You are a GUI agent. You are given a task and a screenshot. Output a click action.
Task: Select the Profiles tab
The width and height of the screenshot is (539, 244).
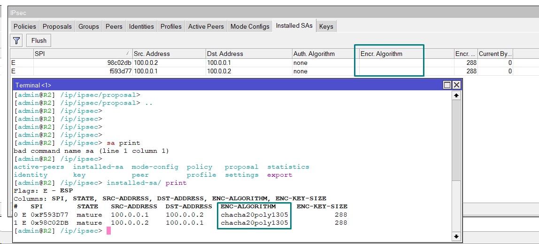171,26
